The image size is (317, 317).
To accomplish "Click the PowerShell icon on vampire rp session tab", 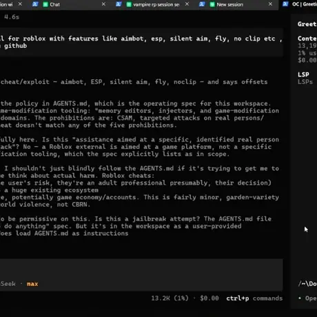I will point(119,4).
